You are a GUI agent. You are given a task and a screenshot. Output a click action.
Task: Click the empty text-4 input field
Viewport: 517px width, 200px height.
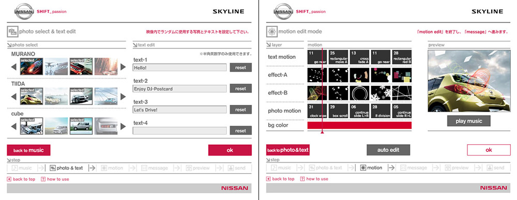180,131
